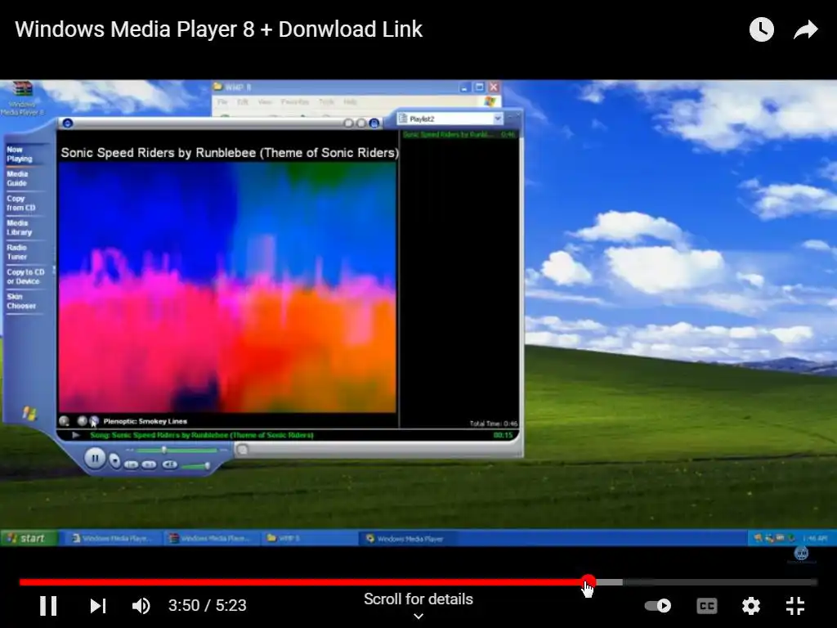Click previous visualization arrow button

pyautogui.click(x=83, y=421)
